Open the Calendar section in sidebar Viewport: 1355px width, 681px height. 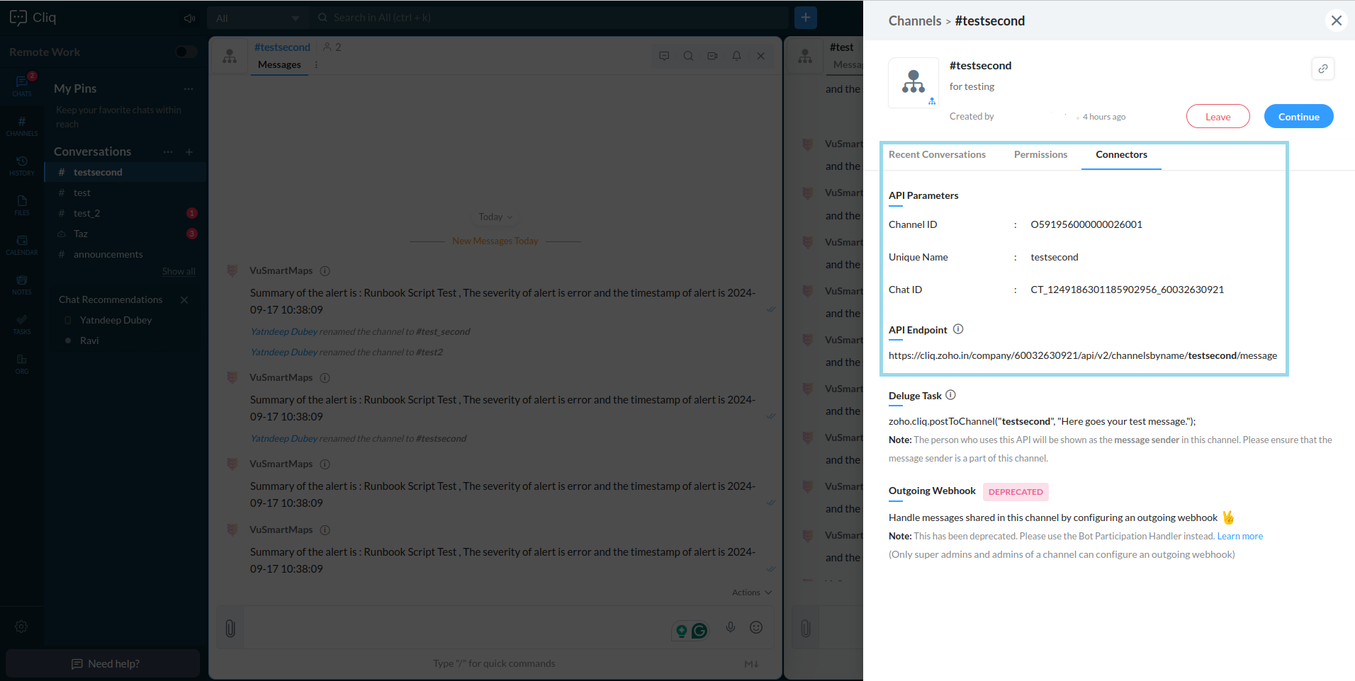tap(22, 245)
